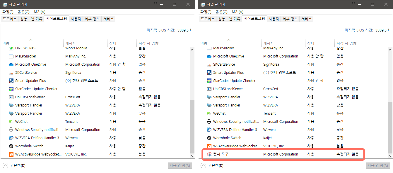Click Veraport Handler icon with 낮음 impact, left window
This screenshot has height=173, width=393.
11,113
